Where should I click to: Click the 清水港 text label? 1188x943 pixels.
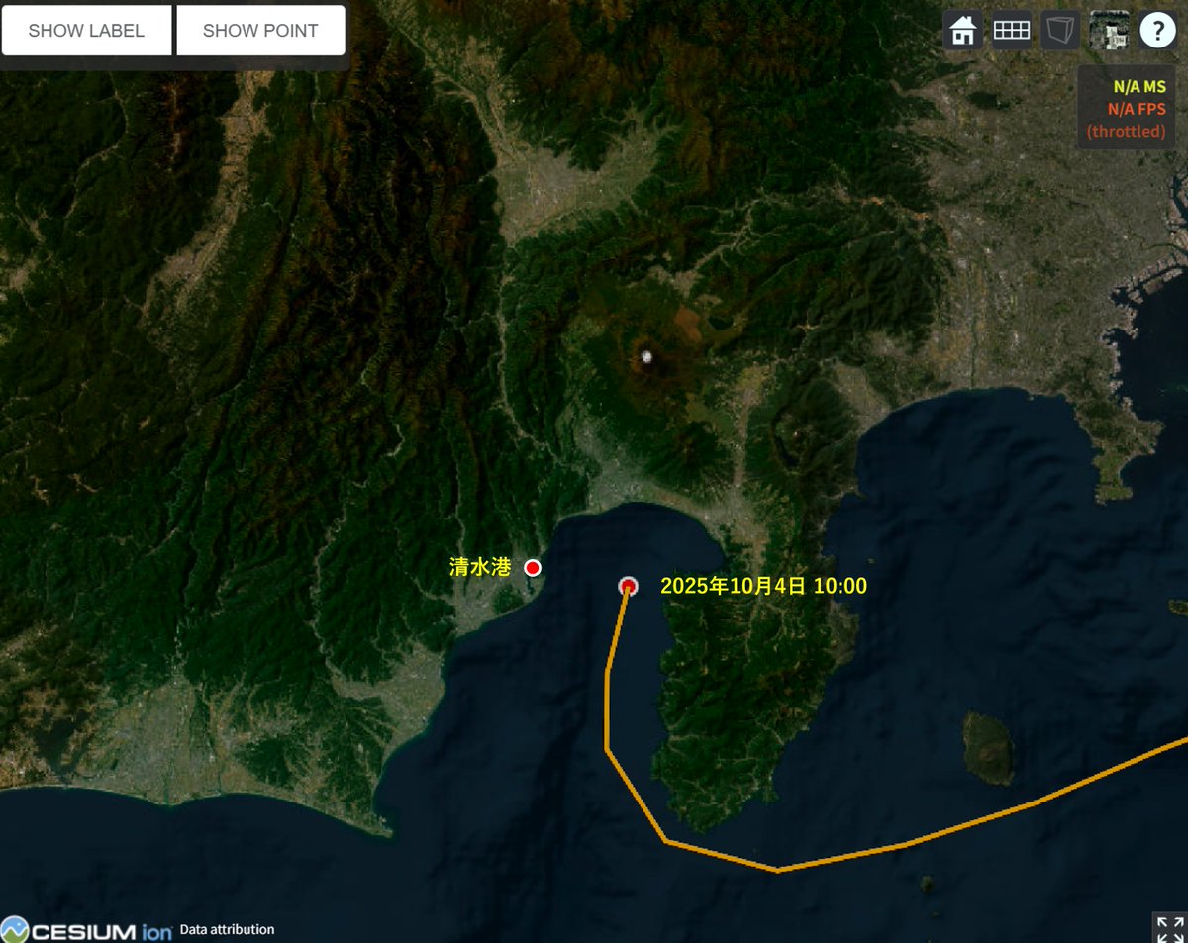click(480, 567)
